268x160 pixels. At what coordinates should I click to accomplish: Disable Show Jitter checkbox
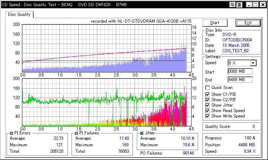207,105
